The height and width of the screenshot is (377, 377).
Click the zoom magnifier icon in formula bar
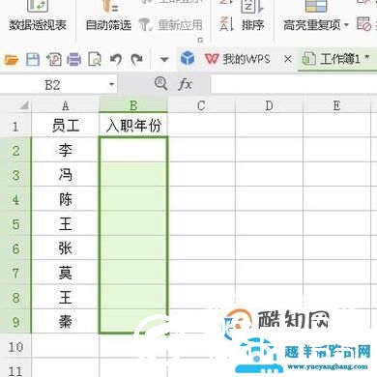160,84
